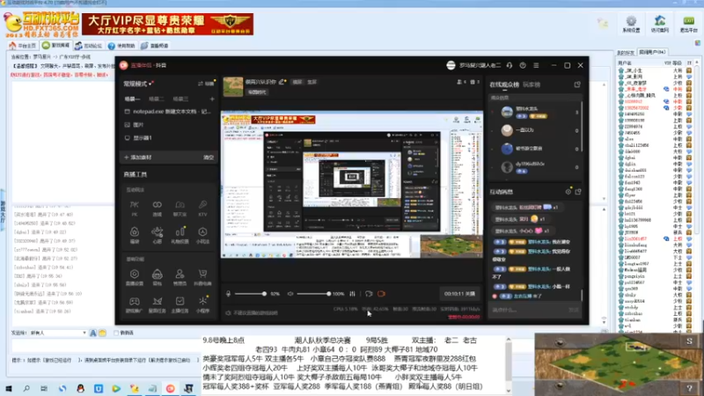704x396 pixels.
Task: Open 系统设置 gear in platform window
Action: pos(631,24)
